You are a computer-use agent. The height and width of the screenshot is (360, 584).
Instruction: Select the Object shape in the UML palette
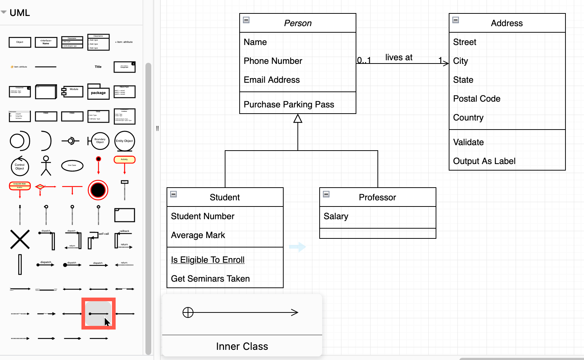point(20,42)
